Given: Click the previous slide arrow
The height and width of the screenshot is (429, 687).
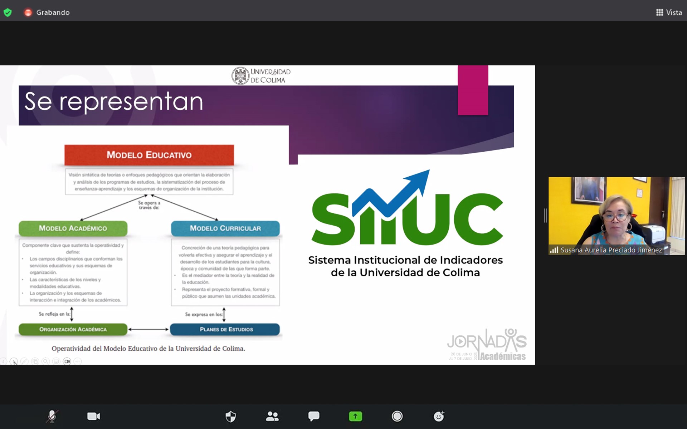Looking at the screenshot, I should pos(3,361).
